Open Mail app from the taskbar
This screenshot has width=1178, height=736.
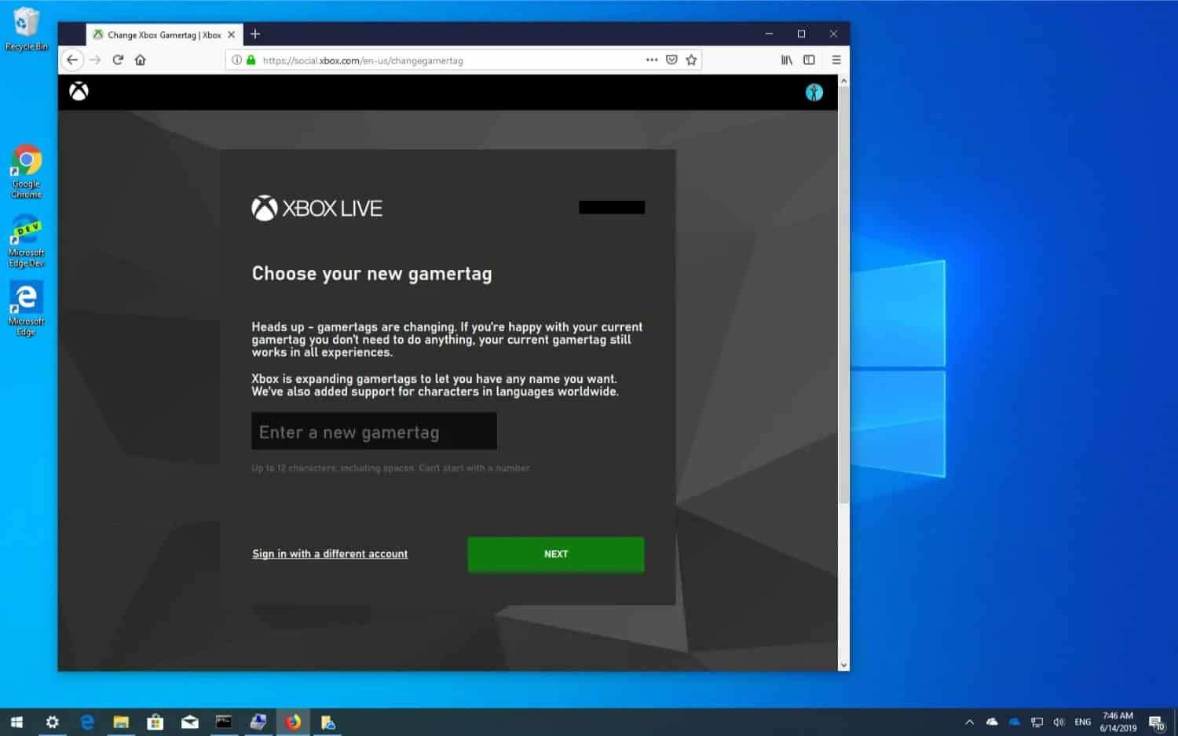(x=190, y=722)
